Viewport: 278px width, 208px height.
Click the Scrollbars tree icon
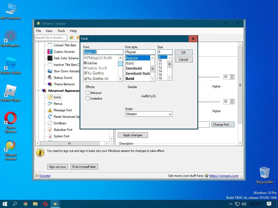pos(50,123)
